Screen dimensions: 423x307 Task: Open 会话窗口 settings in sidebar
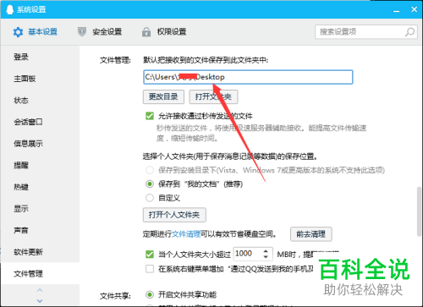pos(40,122)
